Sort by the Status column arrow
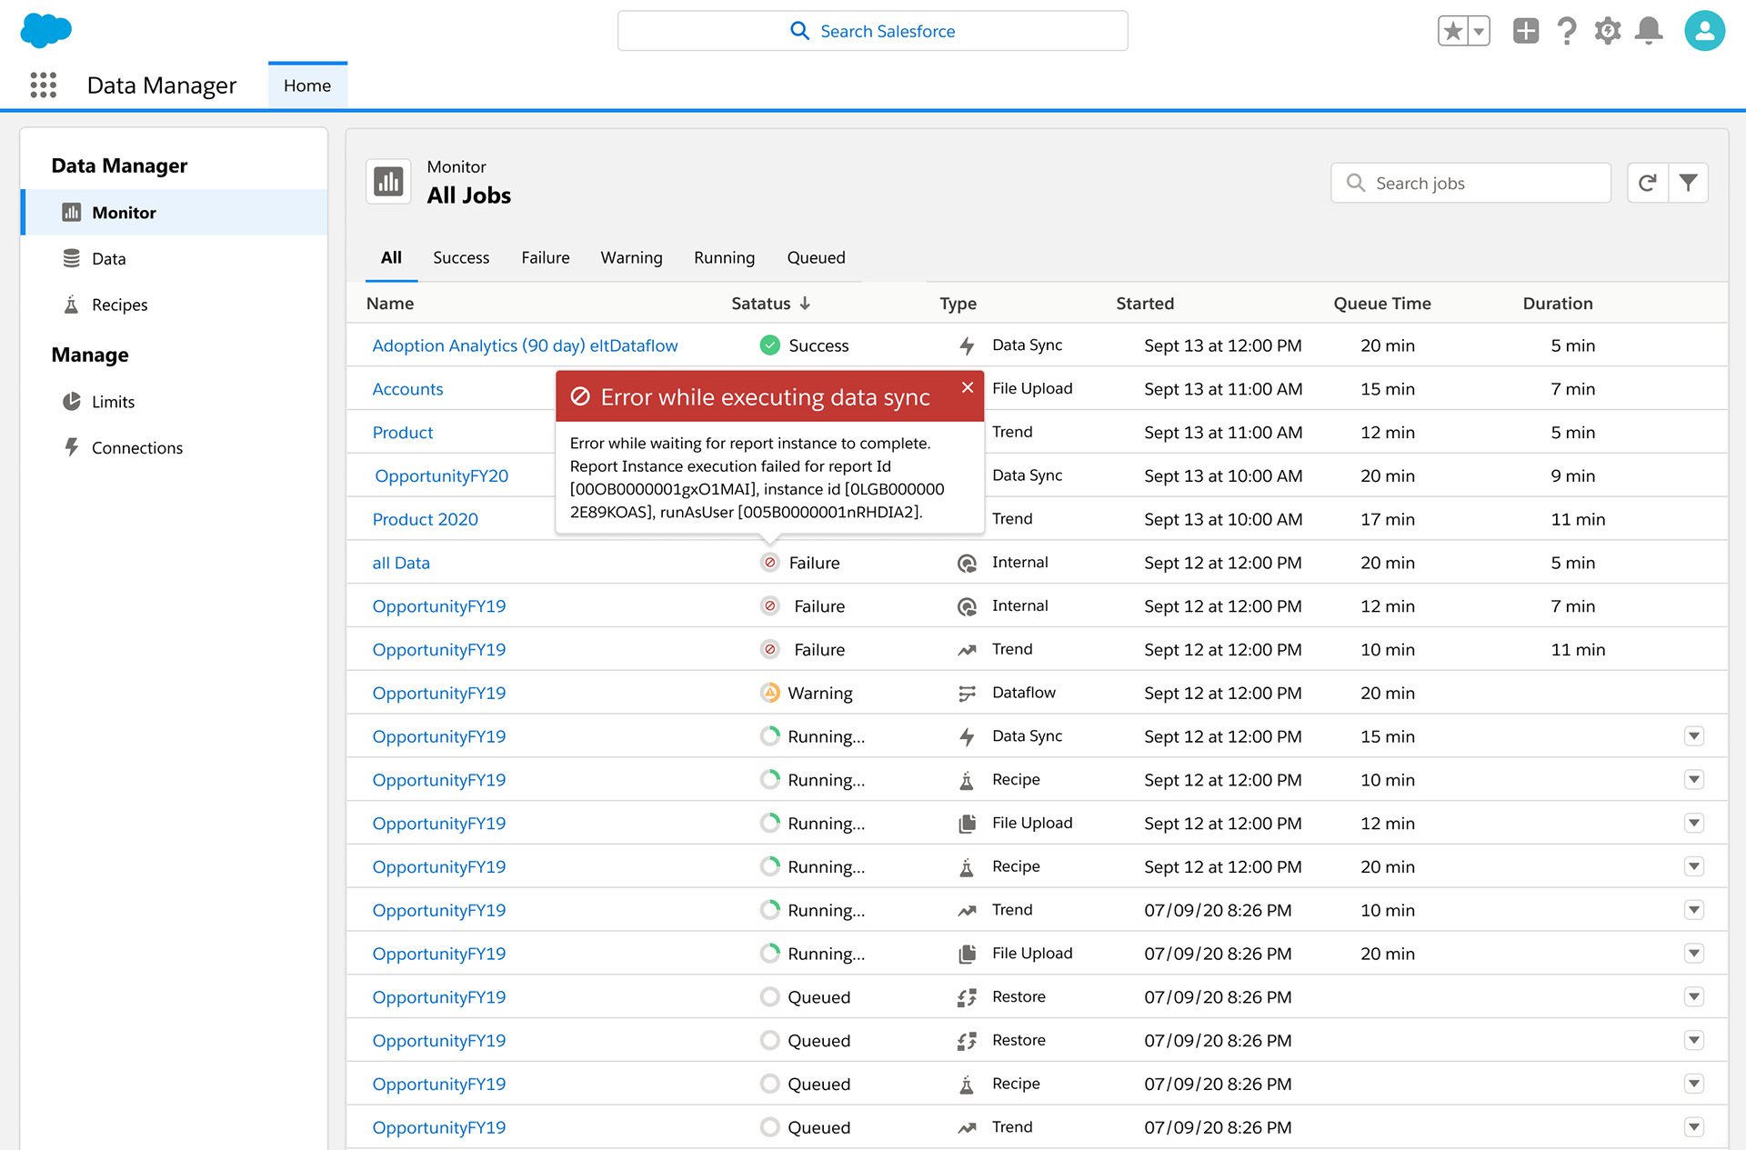The height and width of the screenshot is (1150, 1746). [x=805, y=304]
